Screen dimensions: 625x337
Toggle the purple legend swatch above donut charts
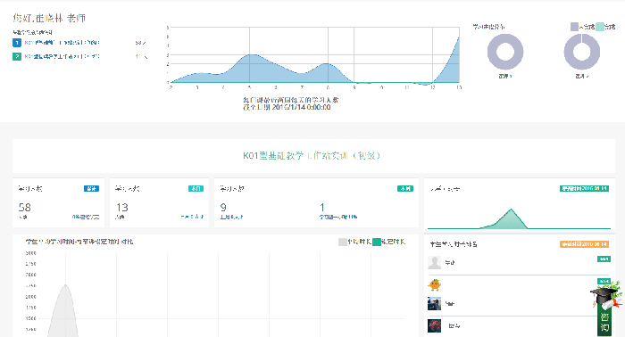tap(574, 27)
